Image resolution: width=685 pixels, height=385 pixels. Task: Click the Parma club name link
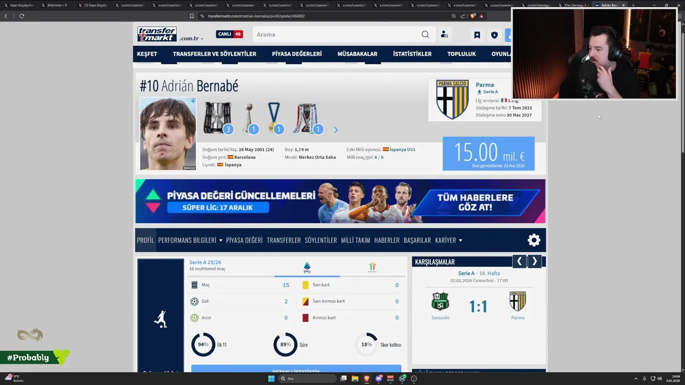click(485, 84)
